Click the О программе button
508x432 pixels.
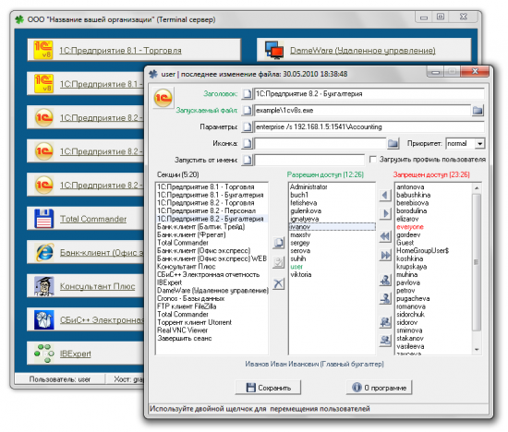click(x=379, y=388)
